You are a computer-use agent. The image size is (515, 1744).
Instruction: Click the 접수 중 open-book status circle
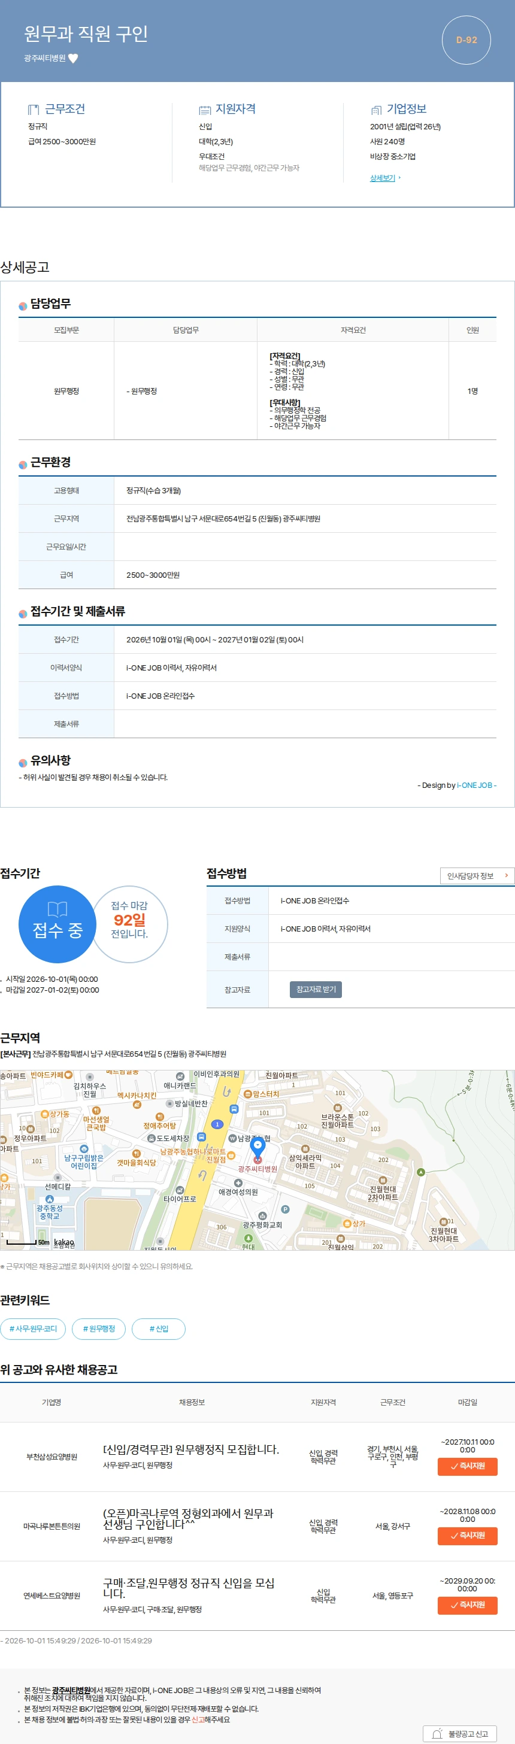tap(57, 924)
